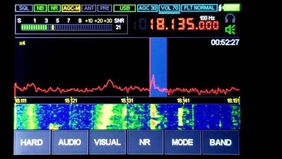Tap the blue filter passband in spectrum
This screenshot has height=159, width=282.
coord(159,67)
